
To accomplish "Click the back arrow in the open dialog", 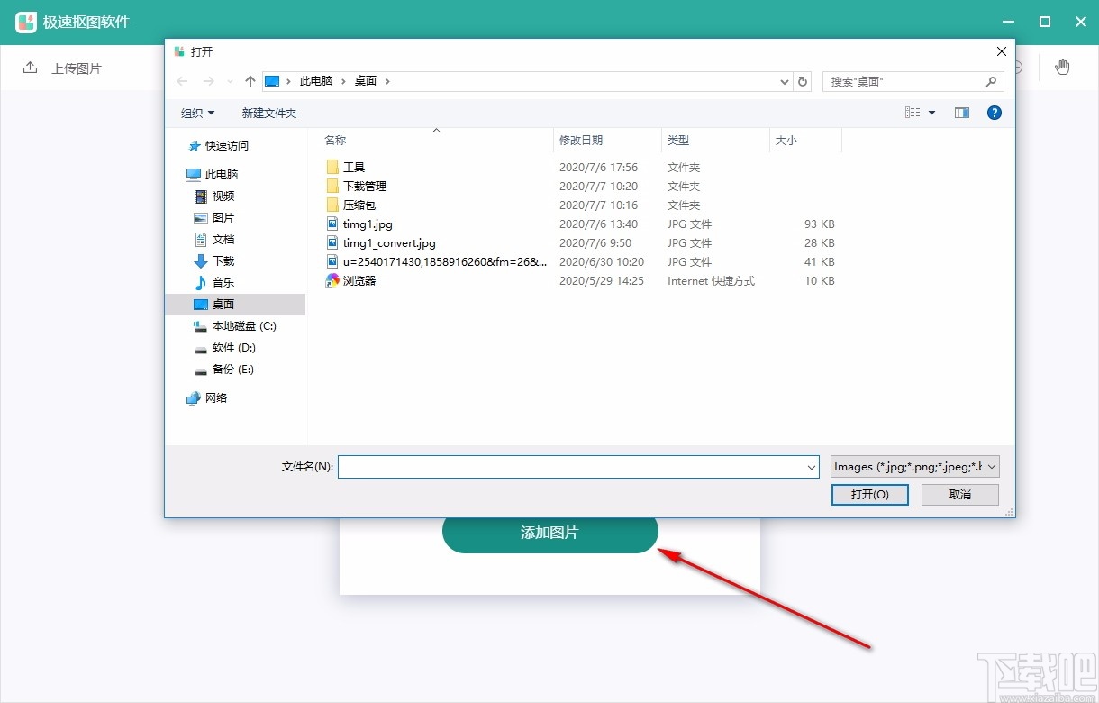I will click(183, 81).
